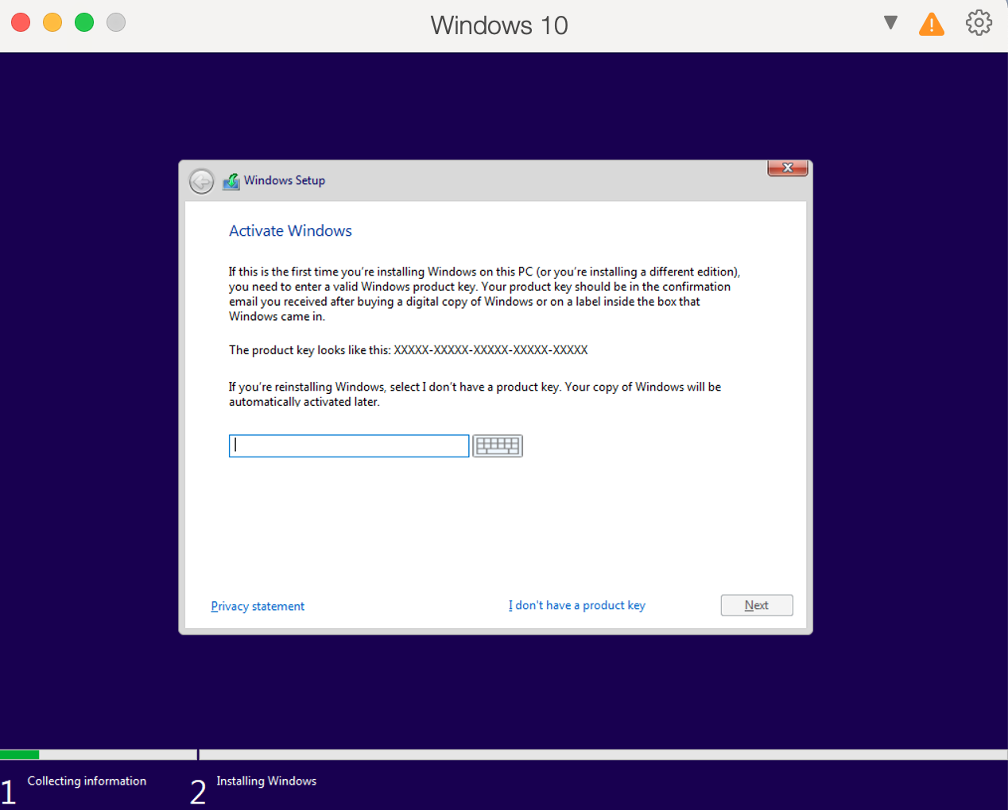Select the "Collecting information" step

click(x=87, y=781)
